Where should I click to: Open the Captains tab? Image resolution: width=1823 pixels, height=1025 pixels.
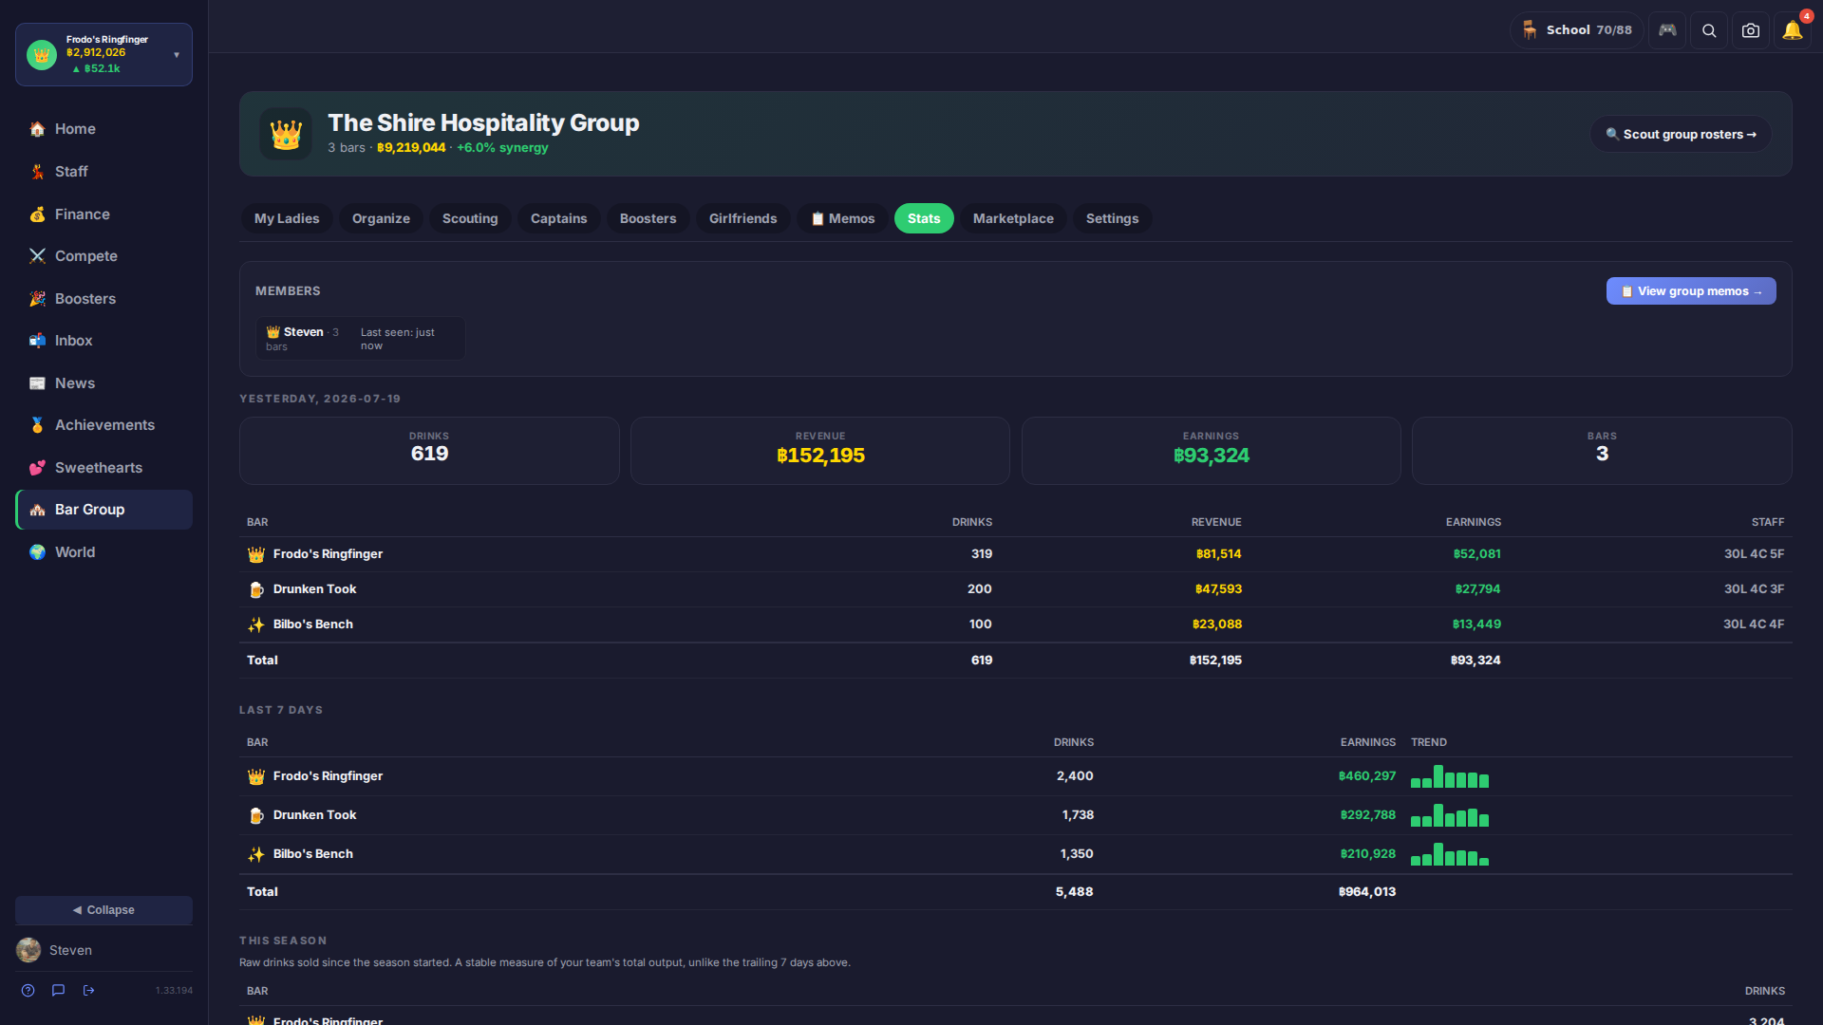tap(558, 218)
